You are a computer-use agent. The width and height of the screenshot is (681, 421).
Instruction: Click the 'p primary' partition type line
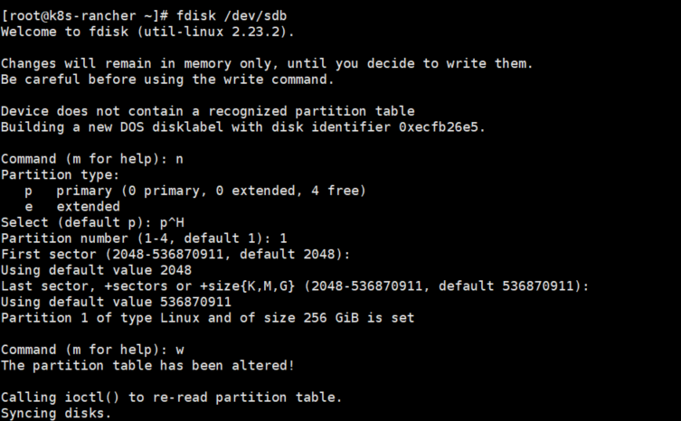pos(195,191)
